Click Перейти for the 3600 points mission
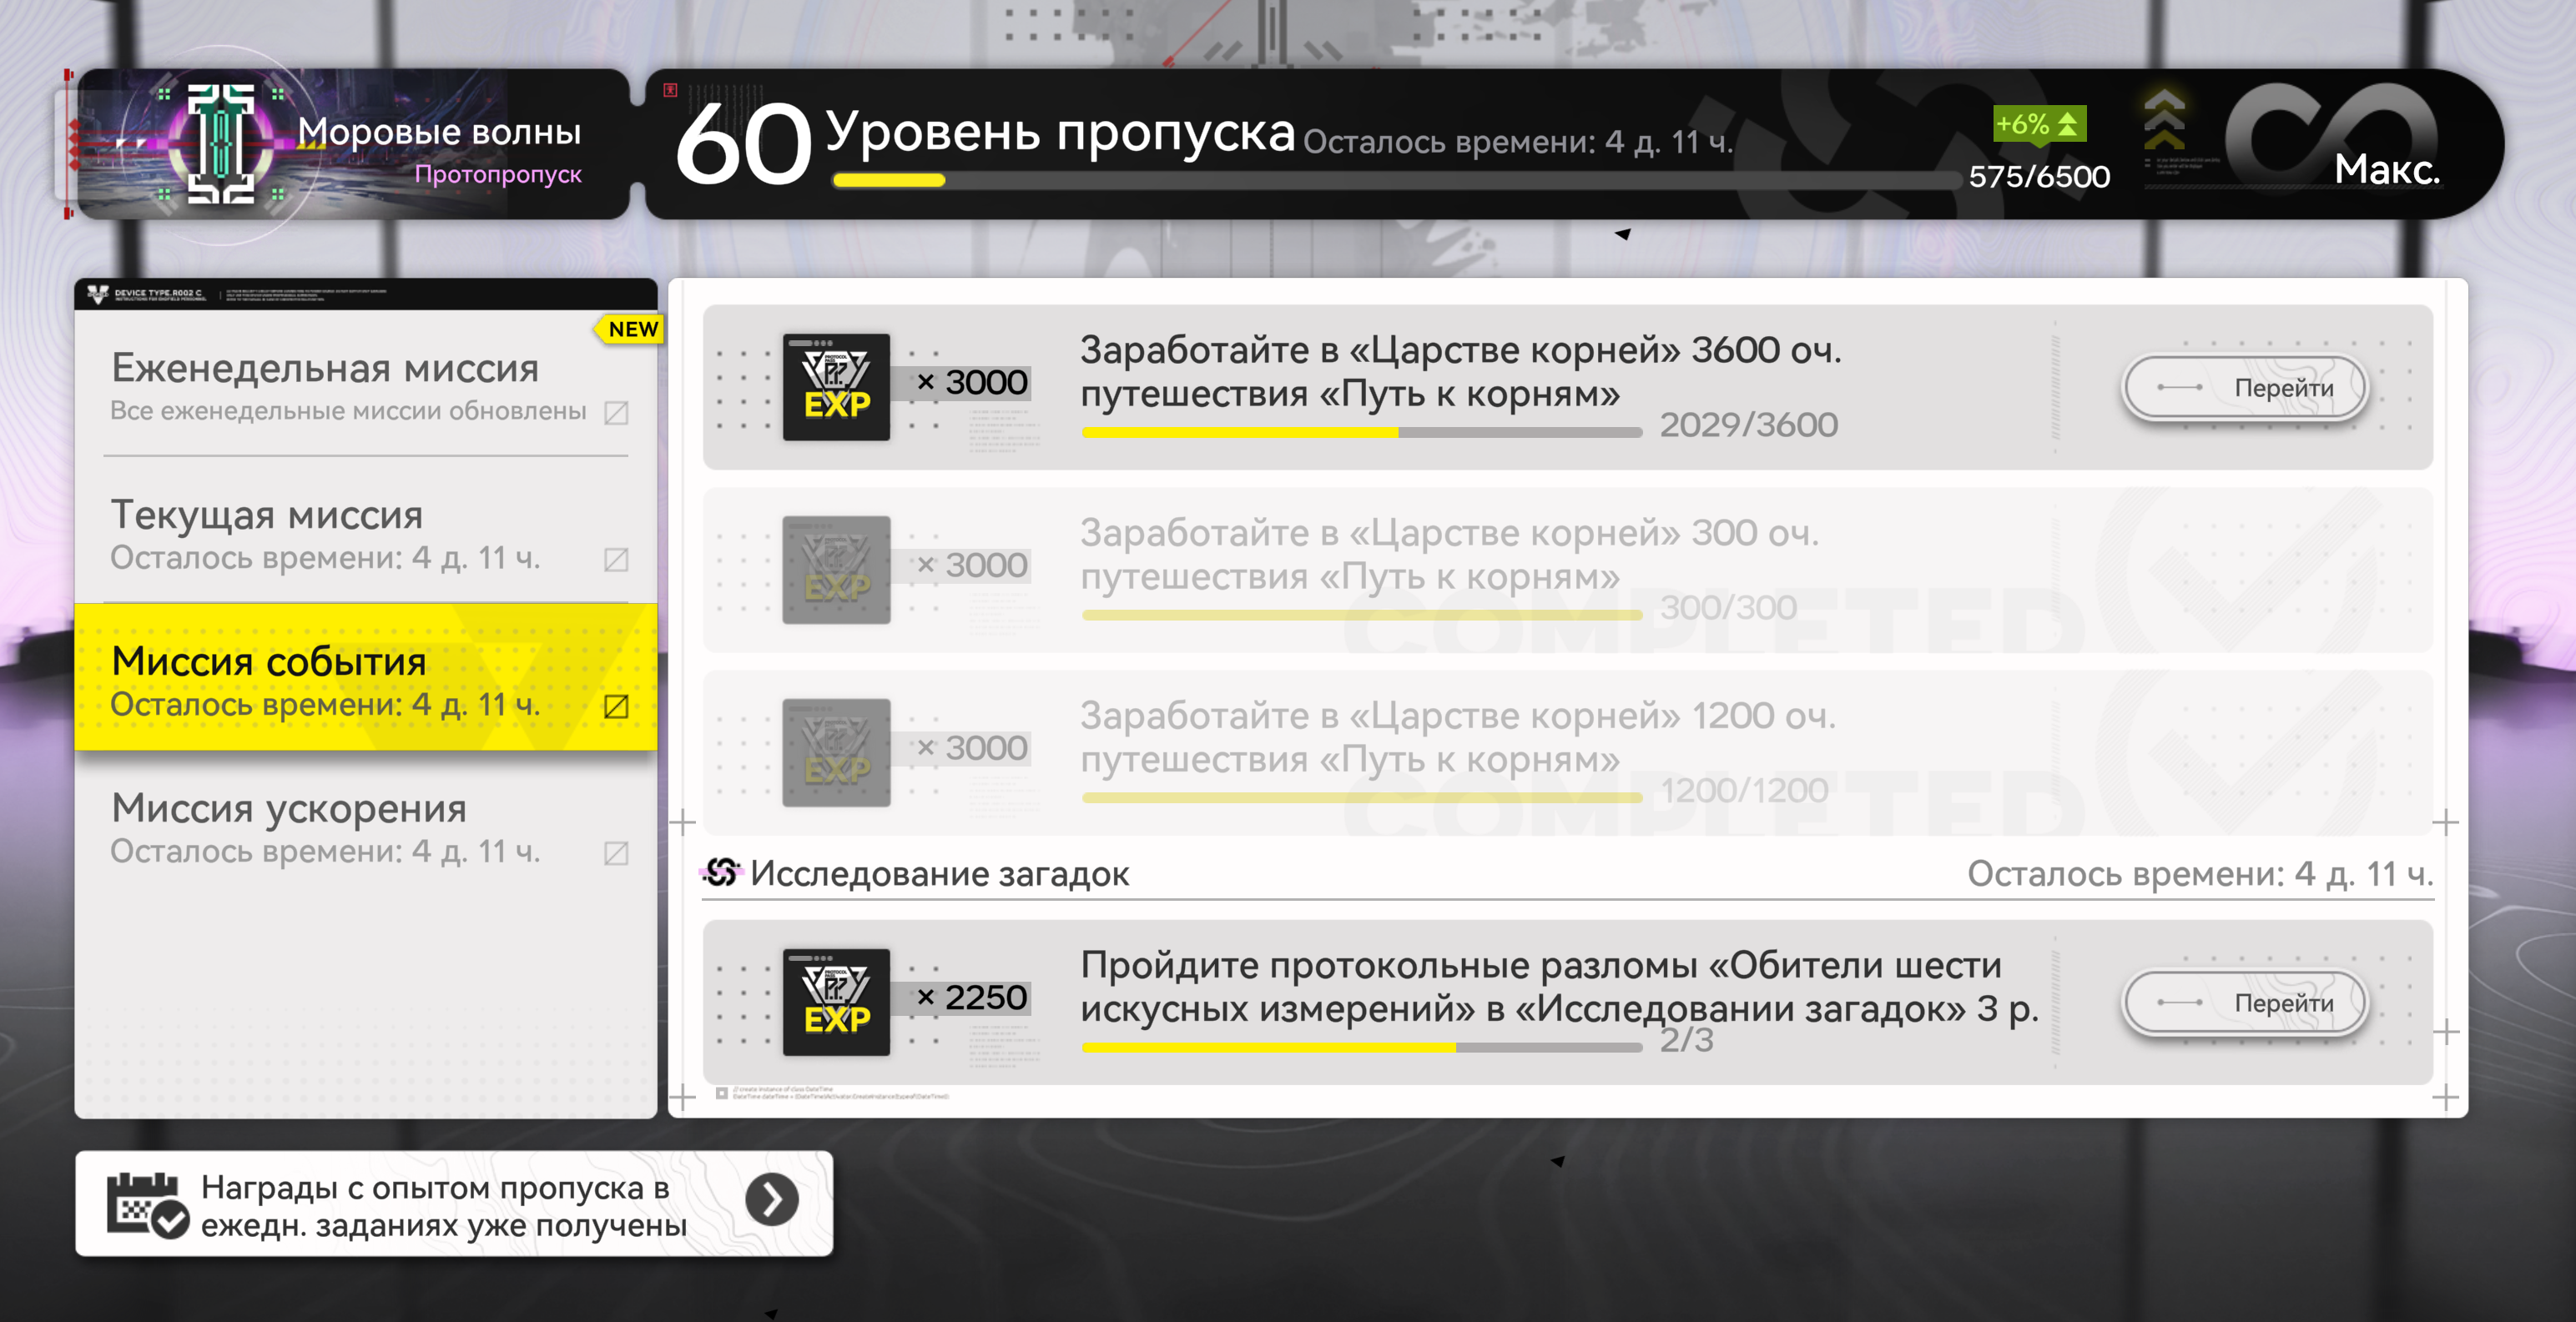 2245,388
